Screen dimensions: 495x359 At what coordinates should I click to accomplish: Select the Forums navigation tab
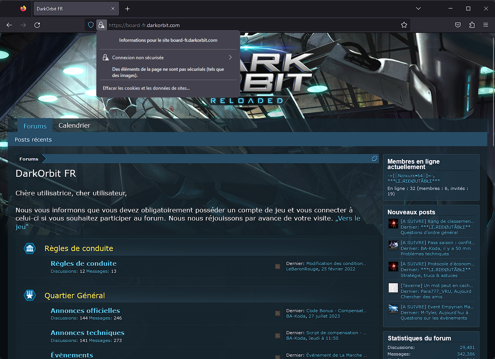pyautogui.click(x=35, y=126)
